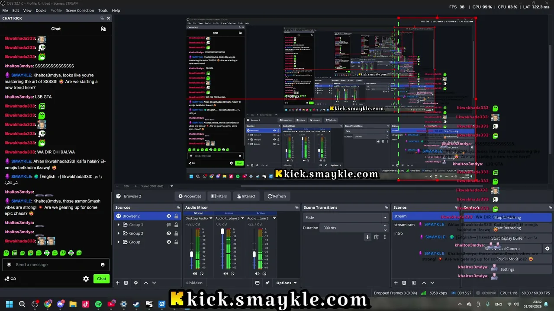
Task: Launch Steam from the taskbar
Action: 136,304
